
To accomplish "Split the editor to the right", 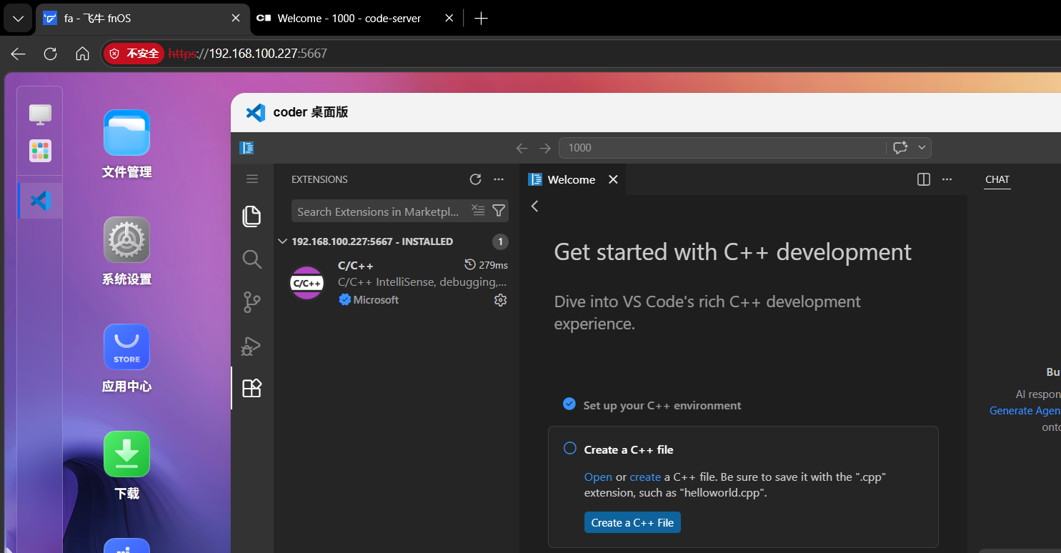I will [924, 179].
